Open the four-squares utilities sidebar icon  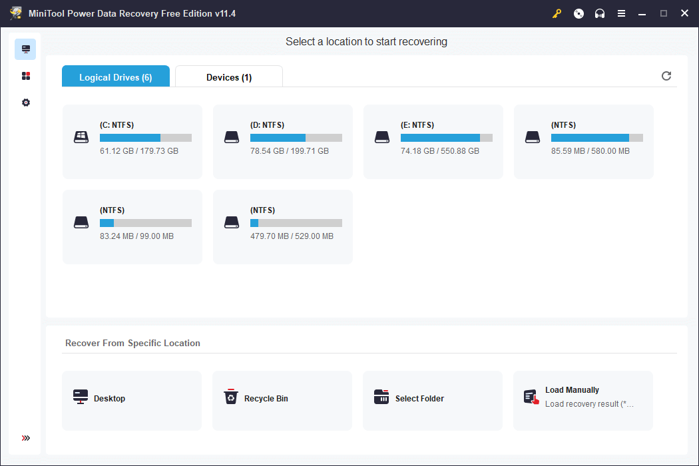pos(26,76)
